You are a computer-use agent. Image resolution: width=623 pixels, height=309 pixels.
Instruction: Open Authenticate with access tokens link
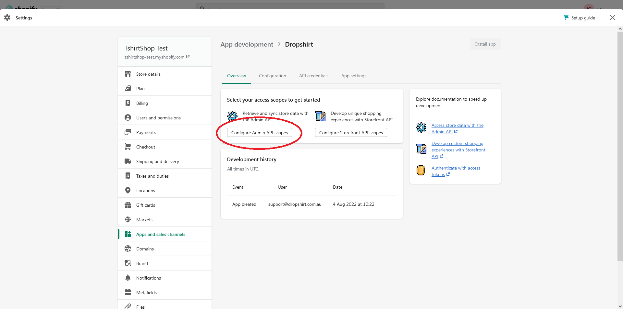[456, 171]
